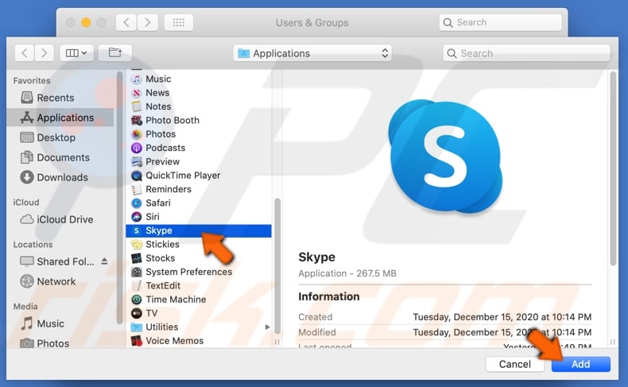Viewport: 628px width, 387px height.
Task: Go back in the file dialog
Action: [25, 52]
